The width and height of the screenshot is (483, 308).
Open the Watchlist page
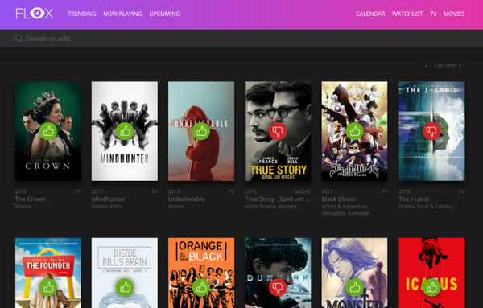[x=407, y=14]
